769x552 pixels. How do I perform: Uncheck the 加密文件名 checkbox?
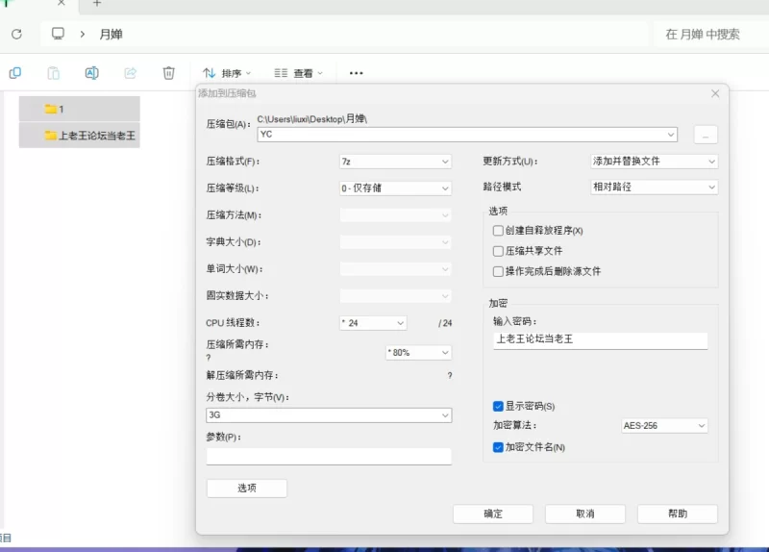point(498,447)
